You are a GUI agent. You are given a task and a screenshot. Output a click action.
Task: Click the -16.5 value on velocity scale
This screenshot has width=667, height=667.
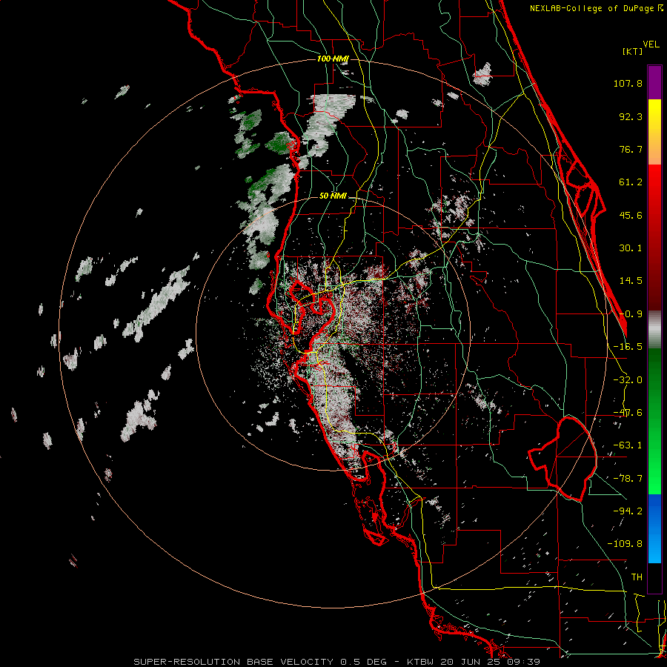click(628, 347)
